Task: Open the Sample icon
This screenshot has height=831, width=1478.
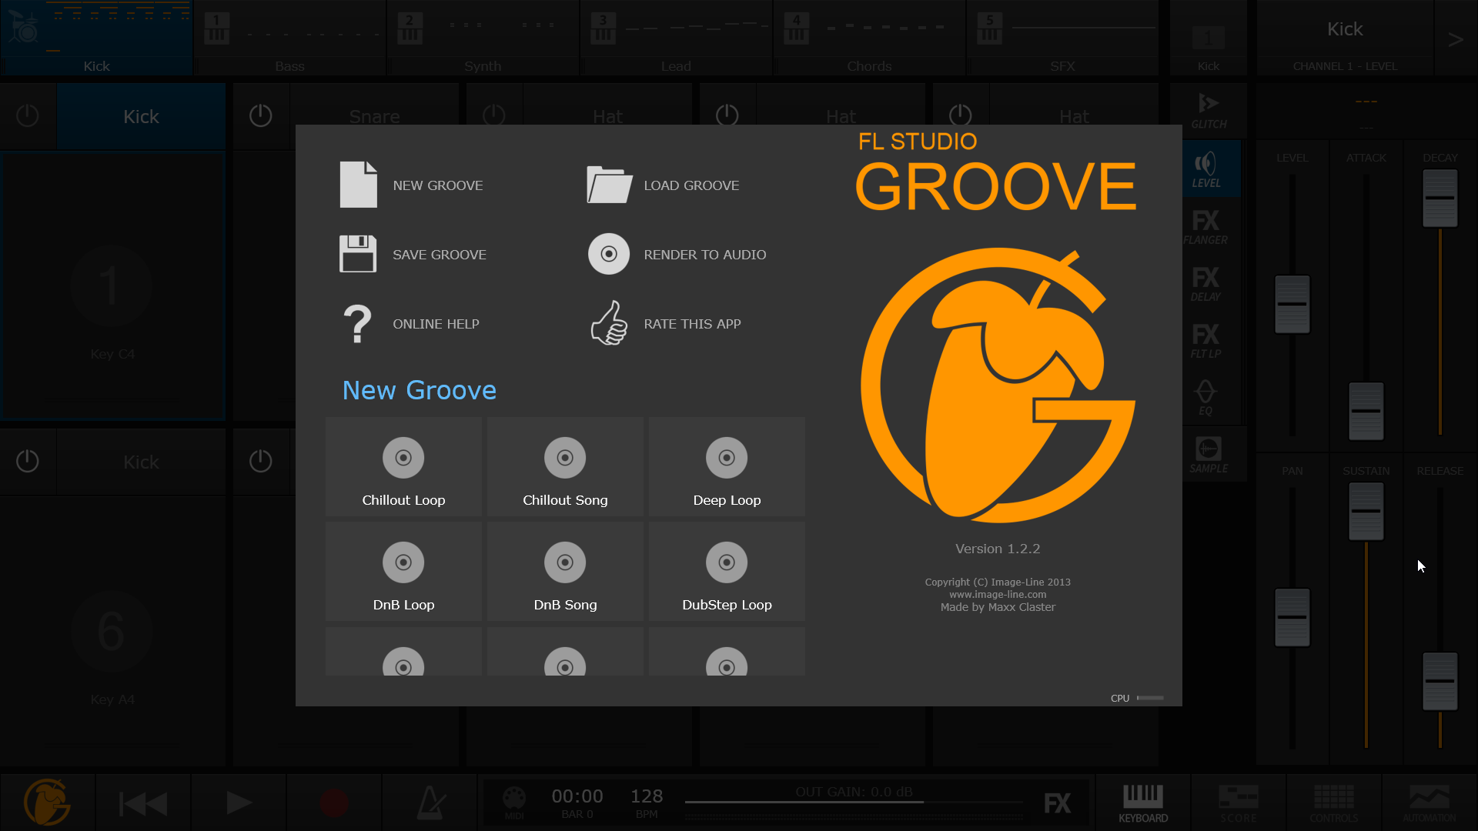Action: pos(1209,455)
